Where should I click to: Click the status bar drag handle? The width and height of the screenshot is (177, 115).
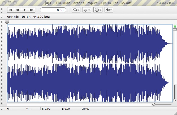tap(2, 109)
